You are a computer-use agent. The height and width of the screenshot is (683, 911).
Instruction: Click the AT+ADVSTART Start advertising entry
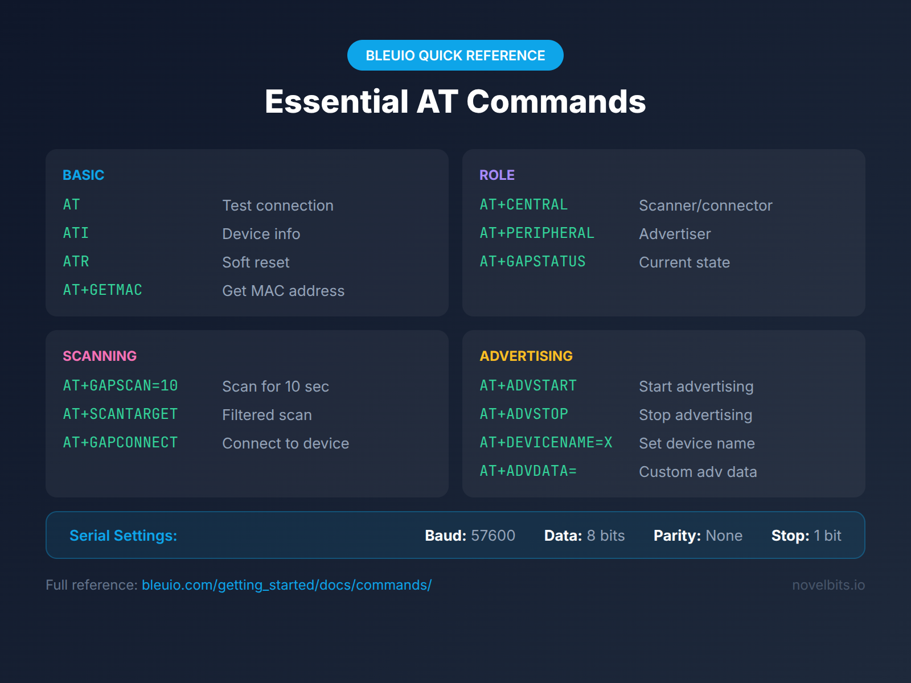point(528,385)
